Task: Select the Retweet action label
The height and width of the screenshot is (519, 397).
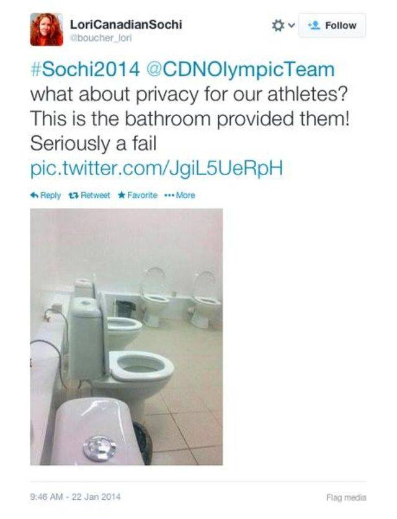Action: tap(95, 195)
